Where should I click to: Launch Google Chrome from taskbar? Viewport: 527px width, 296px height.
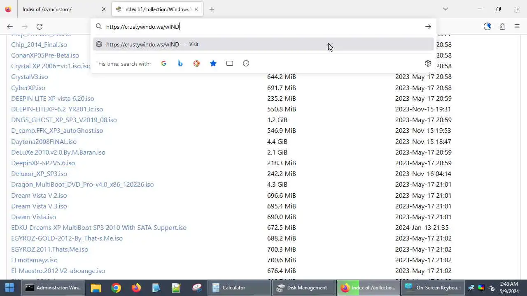116,288
